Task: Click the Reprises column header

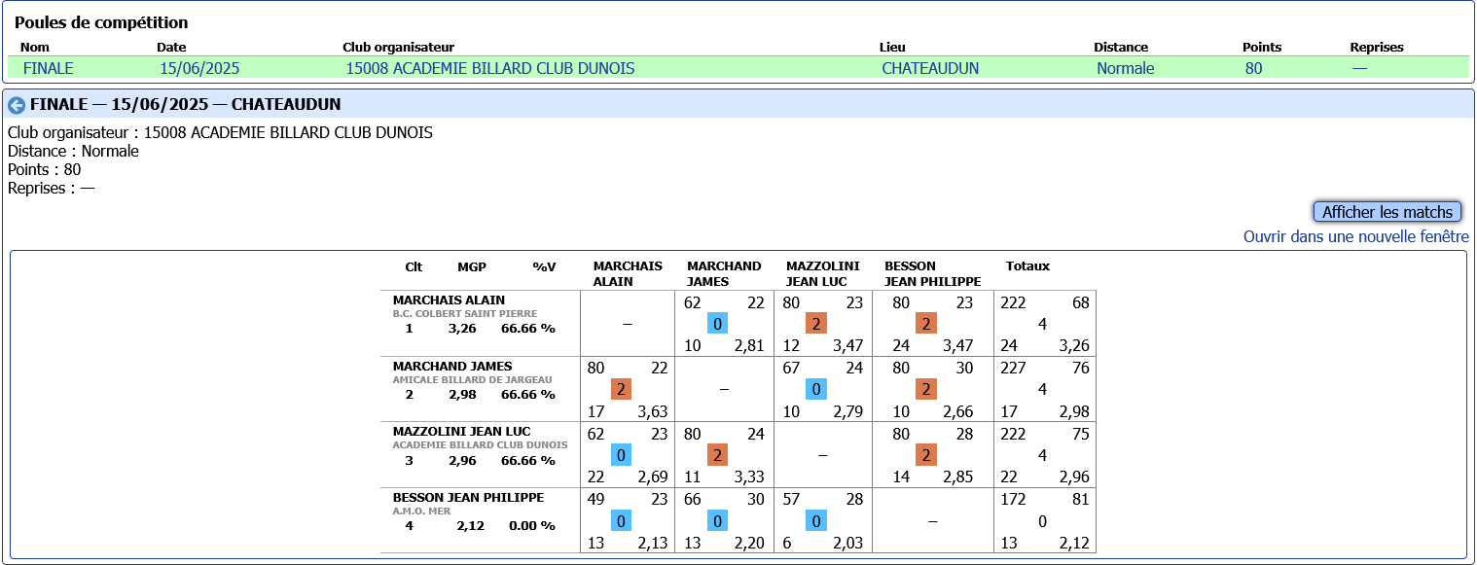Action: 1377,47
